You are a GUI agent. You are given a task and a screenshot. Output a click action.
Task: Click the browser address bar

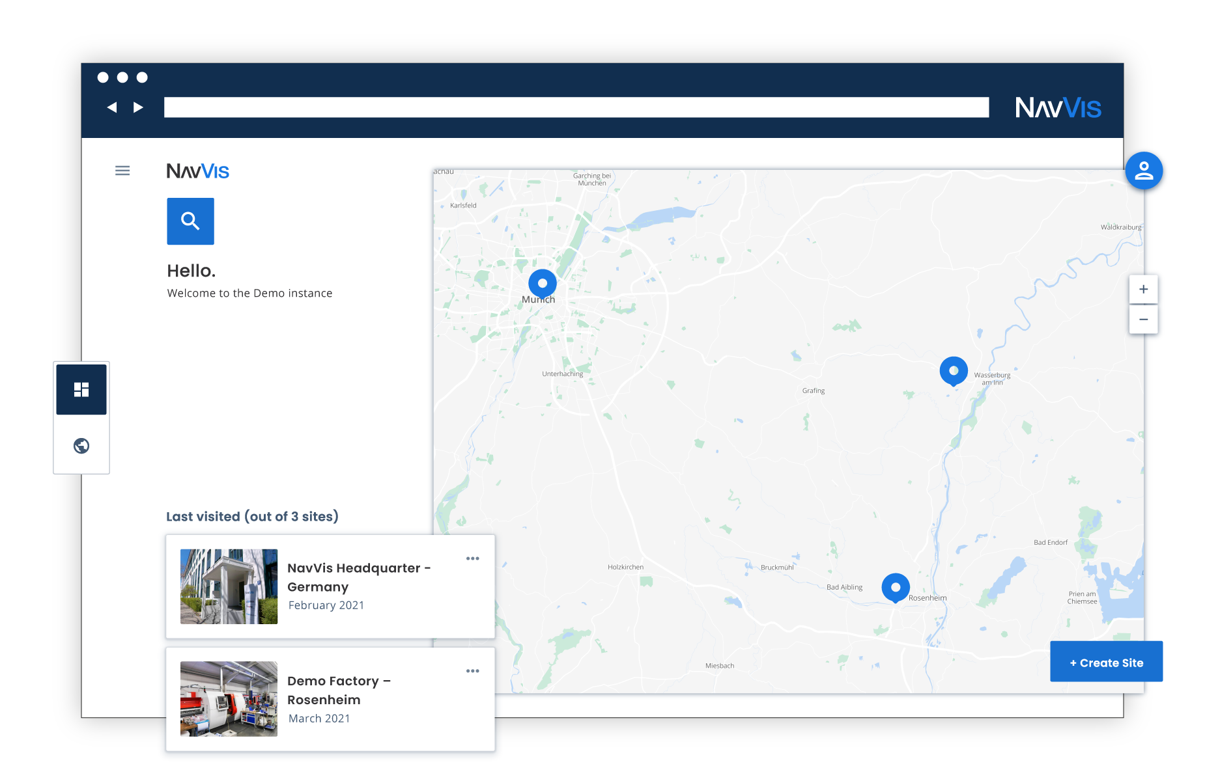576,107
